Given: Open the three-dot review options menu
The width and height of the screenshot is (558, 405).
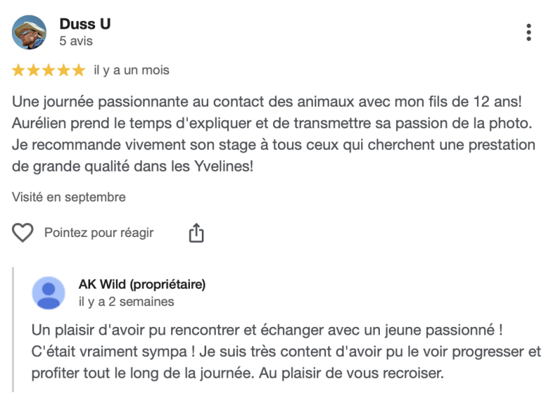Looking at the screenshot, I should tap(529, 33).
